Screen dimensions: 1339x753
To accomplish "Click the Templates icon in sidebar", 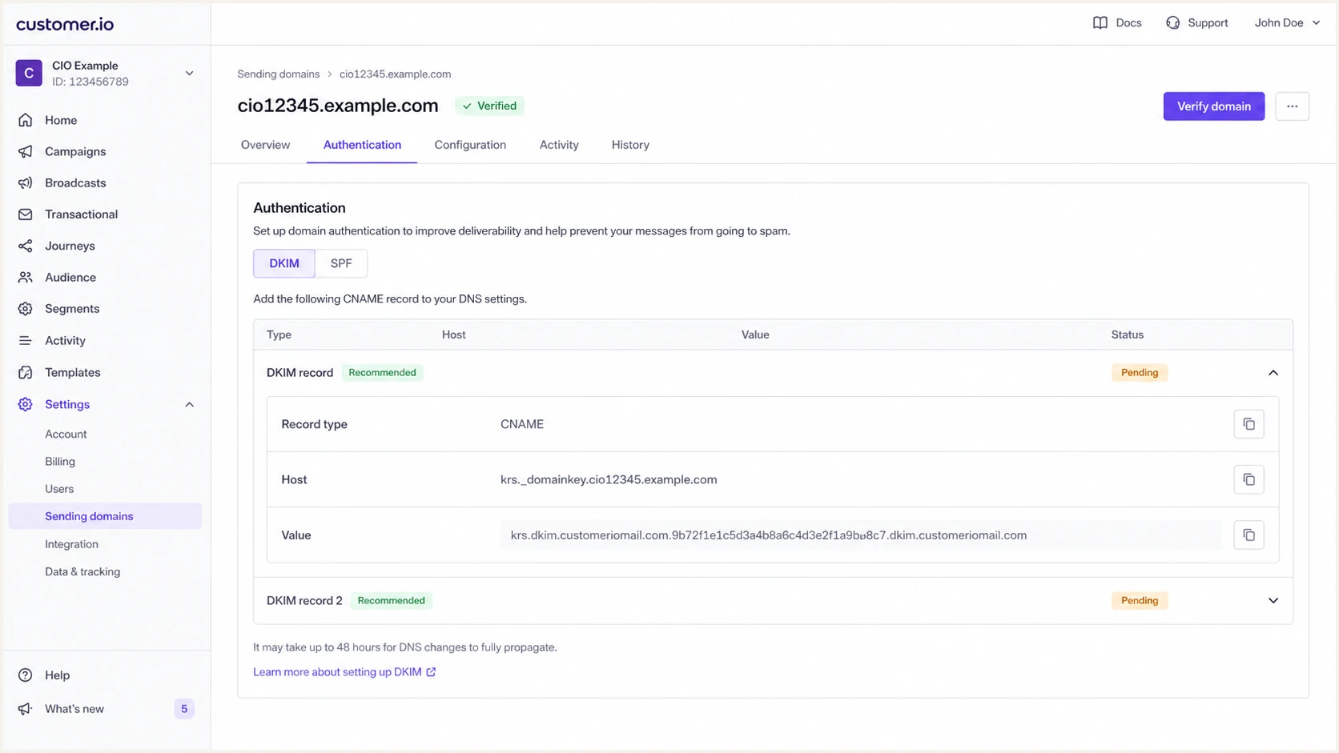I will tap(26, 372).
